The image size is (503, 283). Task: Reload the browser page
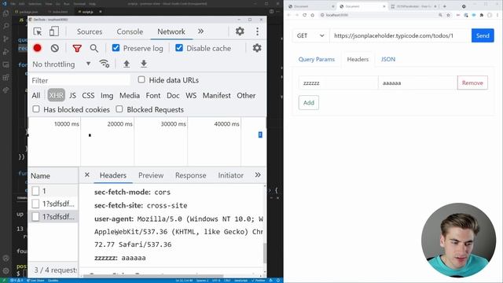click(x=304, y=15)
